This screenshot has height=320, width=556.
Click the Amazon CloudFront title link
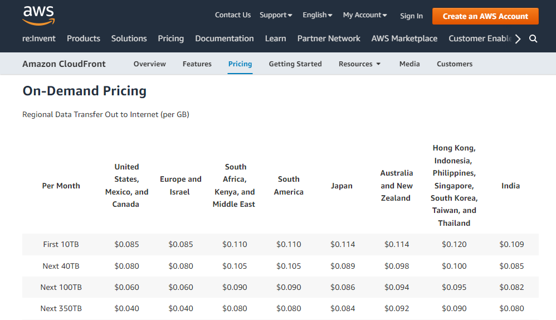pyautogui.click(x=64, y=64)
